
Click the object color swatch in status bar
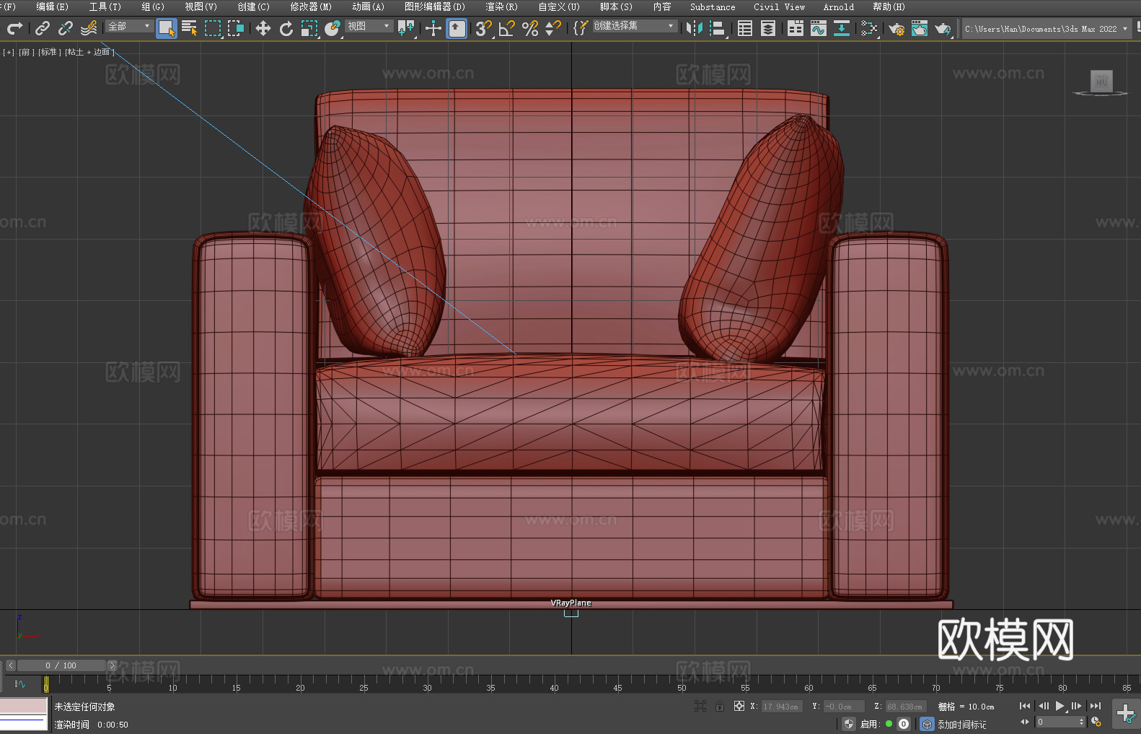tap(24, 706)
